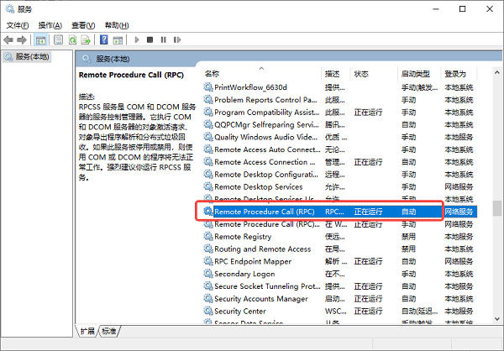Toggle the show/hide console tree icon
Viewport: 504px width, 351px height.
pos(40,39)
